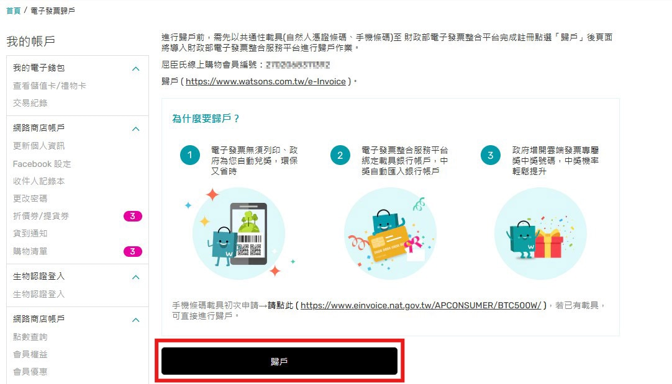The height and width of the screenshot is (384, 672).
Task: Click the gift box illustration
Action: coord(540,233)
